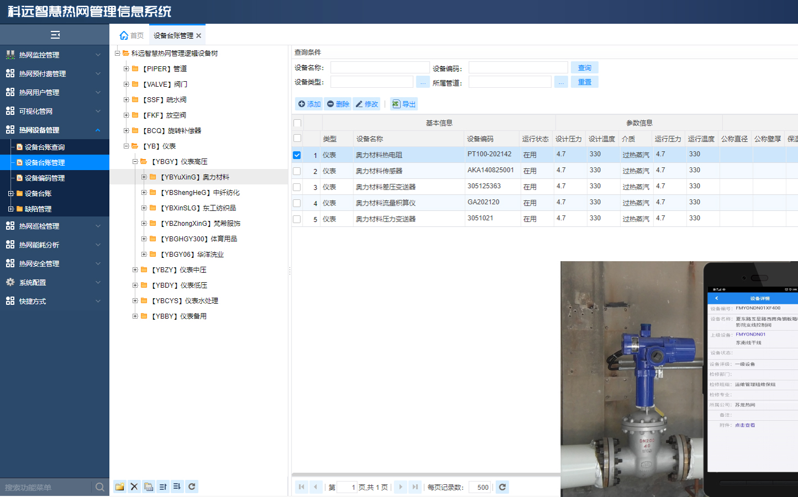Click the 查询 search button
798x497 pixels.
point(584,67)
